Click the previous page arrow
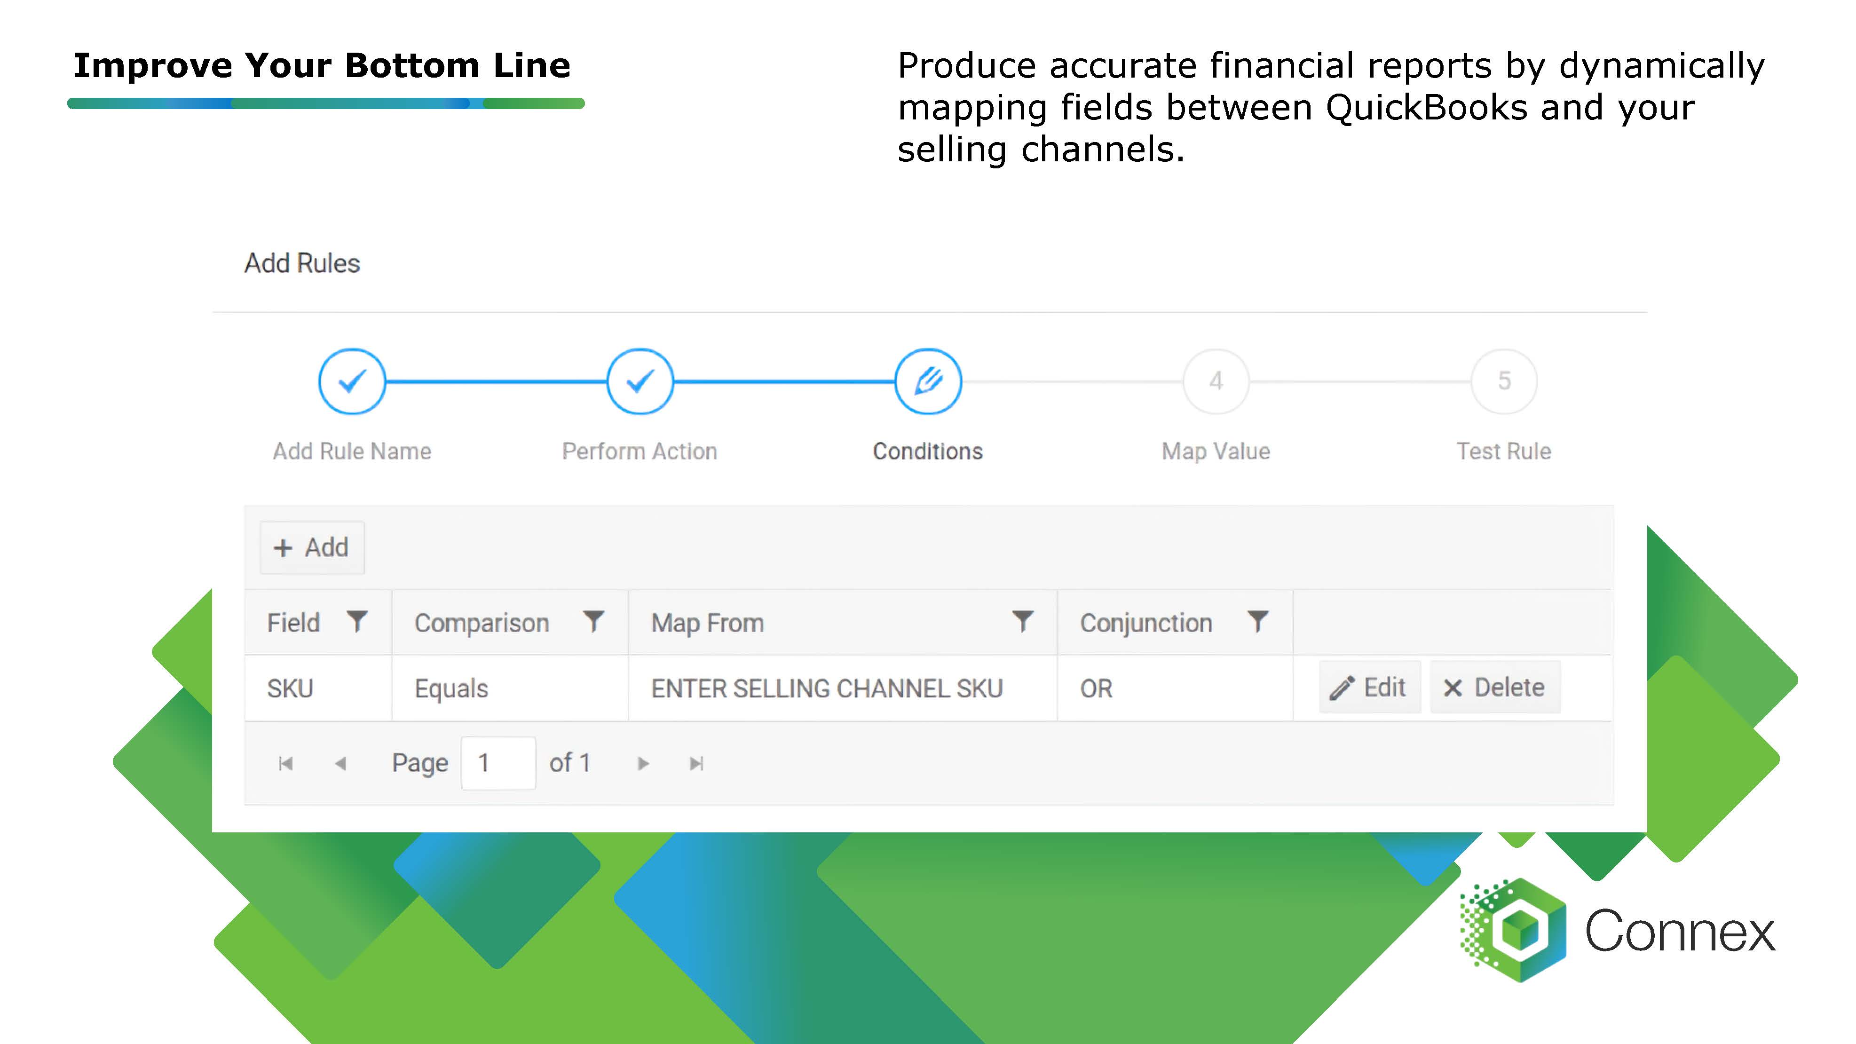1856x1044 pixels. [341, 763]
